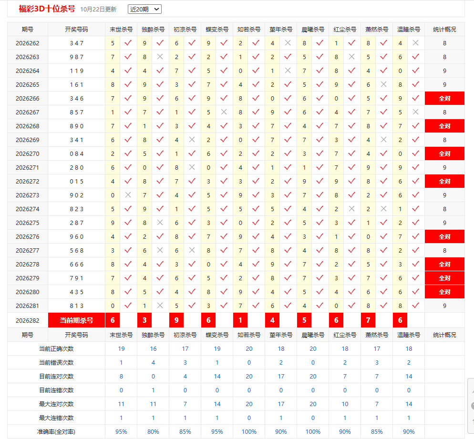Screen dimensions: 474x439
Task: Click the 福彩3D十位杀号 page title
Action: [x=47, y=9]
